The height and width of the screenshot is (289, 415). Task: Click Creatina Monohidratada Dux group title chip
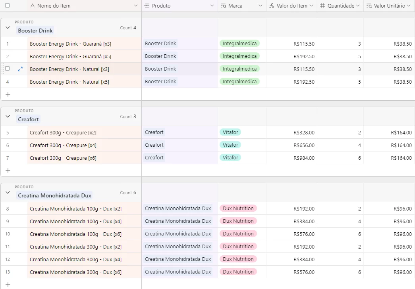tap(54, 195)
